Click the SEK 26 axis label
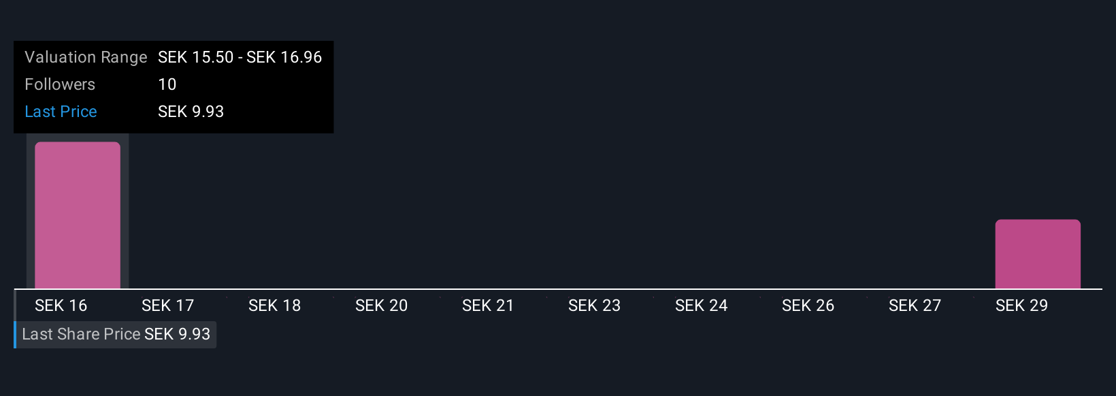Image resolution: width=1116 pixels, height=396 pixels. tap(808, 306)
